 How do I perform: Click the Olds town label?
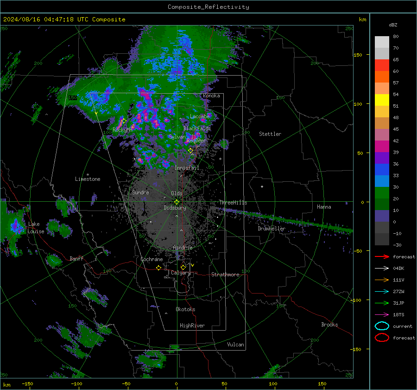(177, 193)
